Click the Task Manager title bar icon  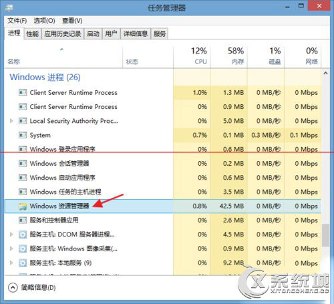coord(9,7)
